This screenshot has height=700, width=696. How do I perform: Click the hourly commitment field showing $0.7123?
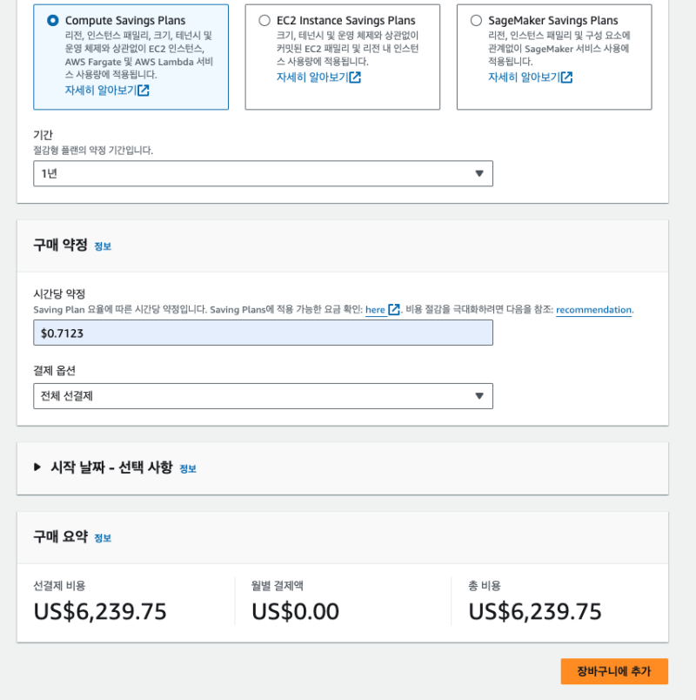263,333
